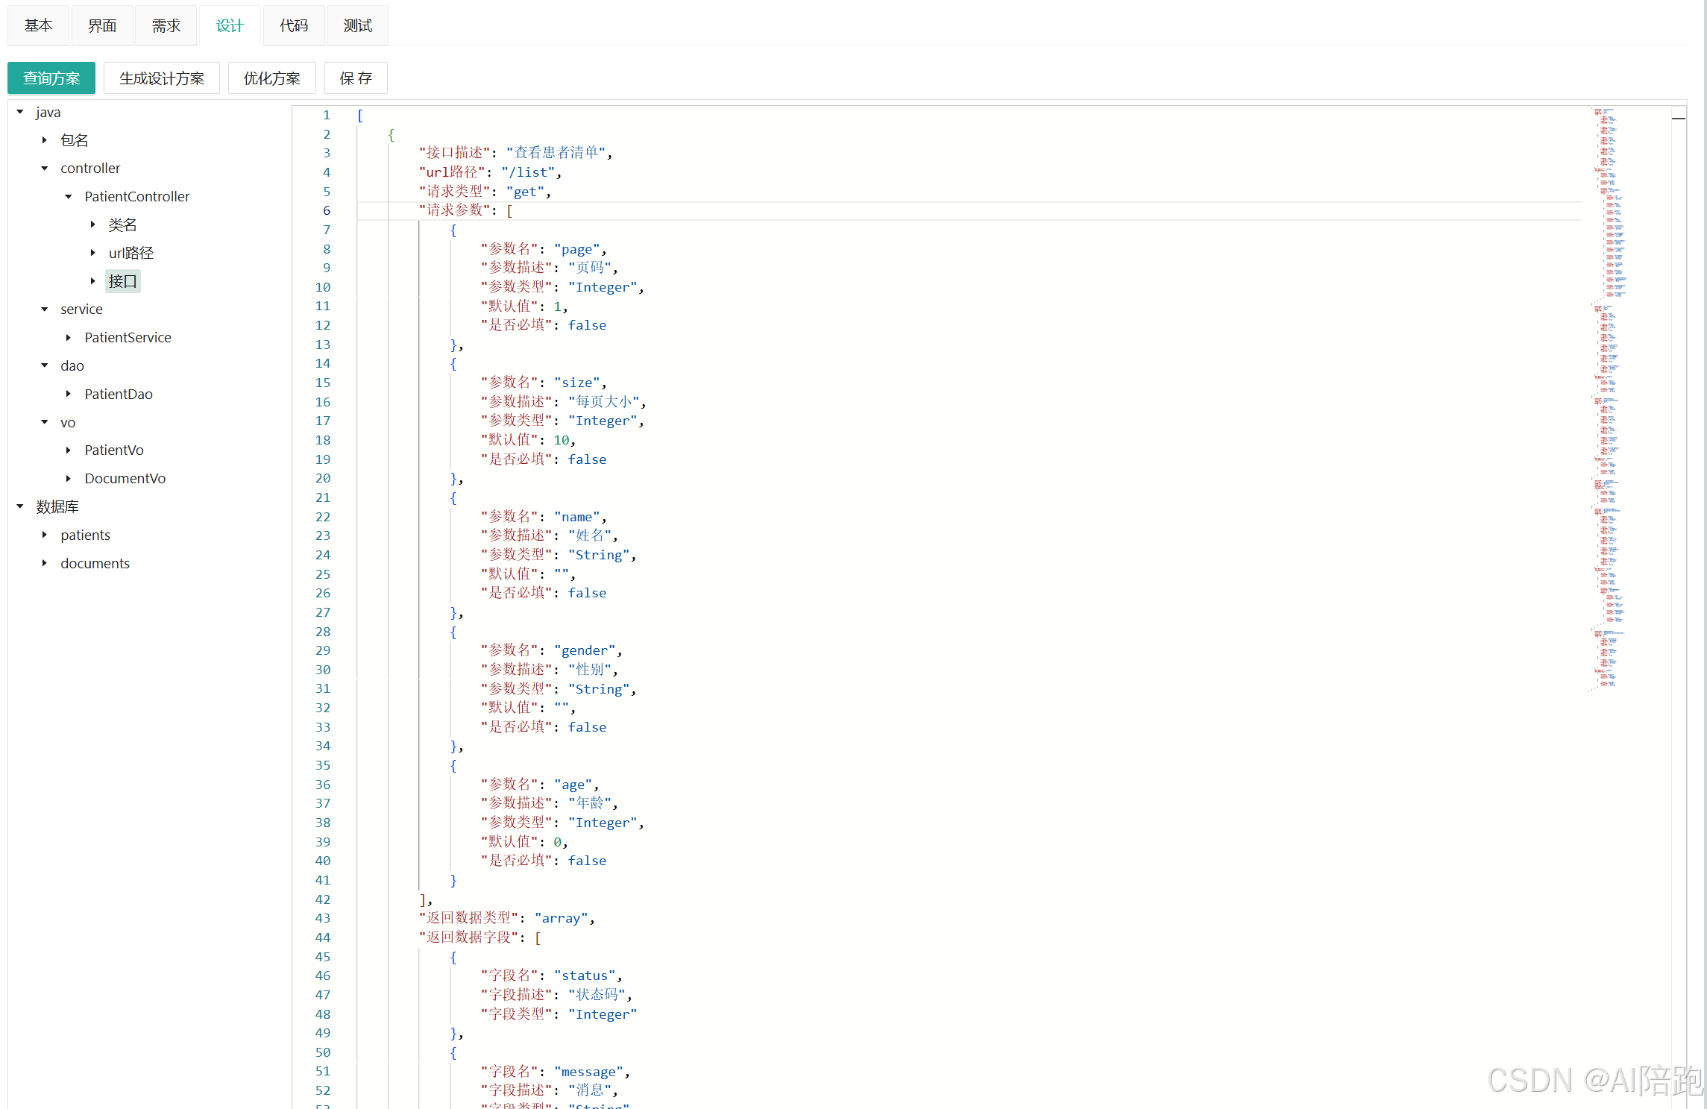Screen dimensions: 1707x1109
Task: Click the 生成设计方案 button
Action: tap(161, 78)
